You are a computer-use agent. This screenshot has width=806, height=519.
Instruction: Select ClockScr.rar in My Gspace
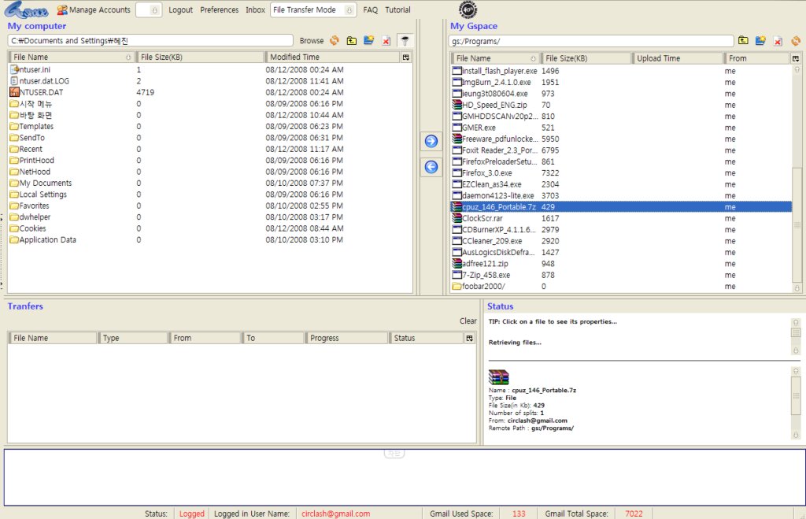(621, 218)
